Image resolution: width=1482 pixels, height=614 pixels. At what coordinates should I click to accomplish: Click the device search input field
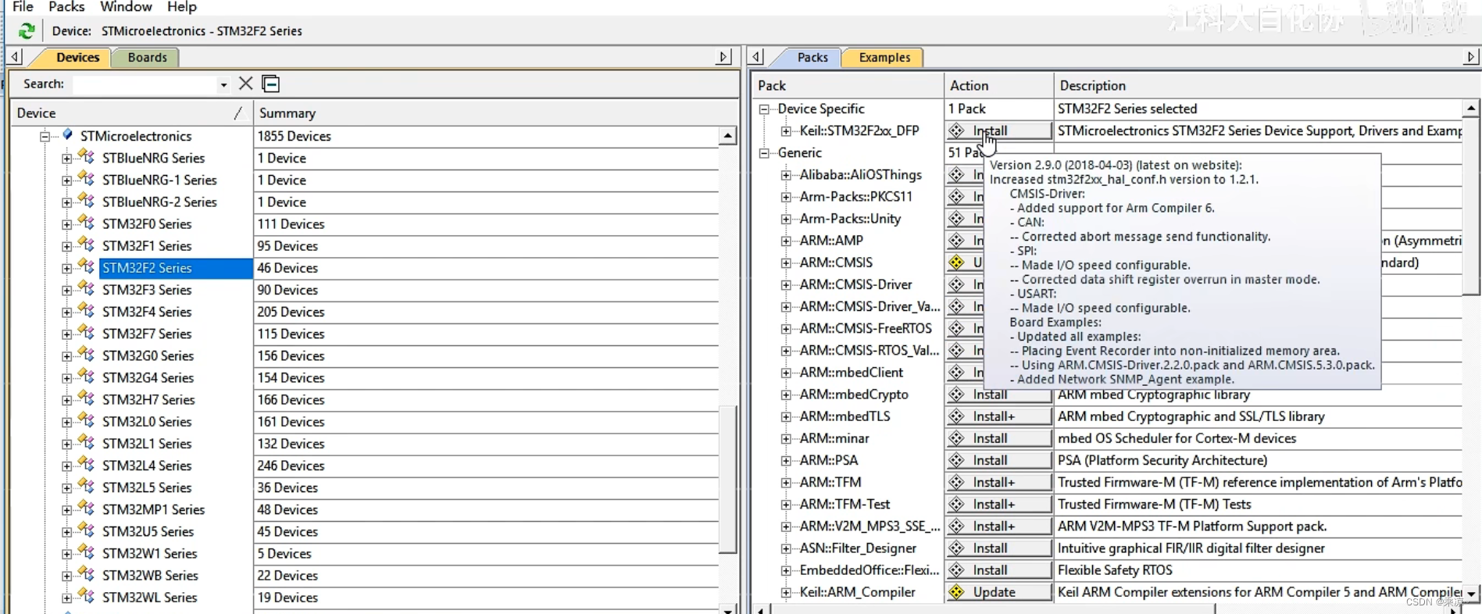tap(145, 84)
